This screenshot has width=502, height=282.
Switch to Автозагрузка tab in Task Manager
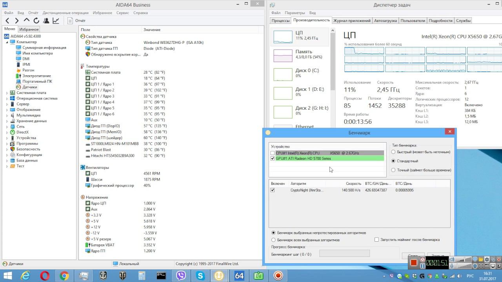pyautogui.click(x=386, y=20)
